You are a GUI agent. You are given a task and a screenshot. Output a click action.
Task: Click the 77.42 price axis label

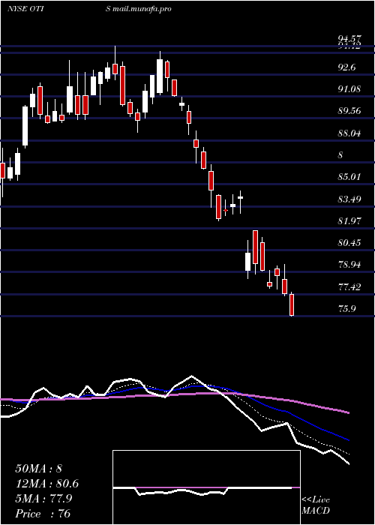point(349,287)
